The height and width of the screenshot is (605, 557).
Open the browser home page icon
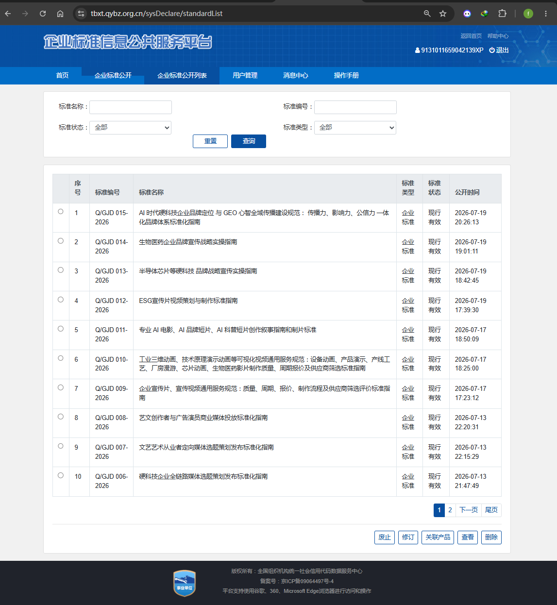coord(60,14)
